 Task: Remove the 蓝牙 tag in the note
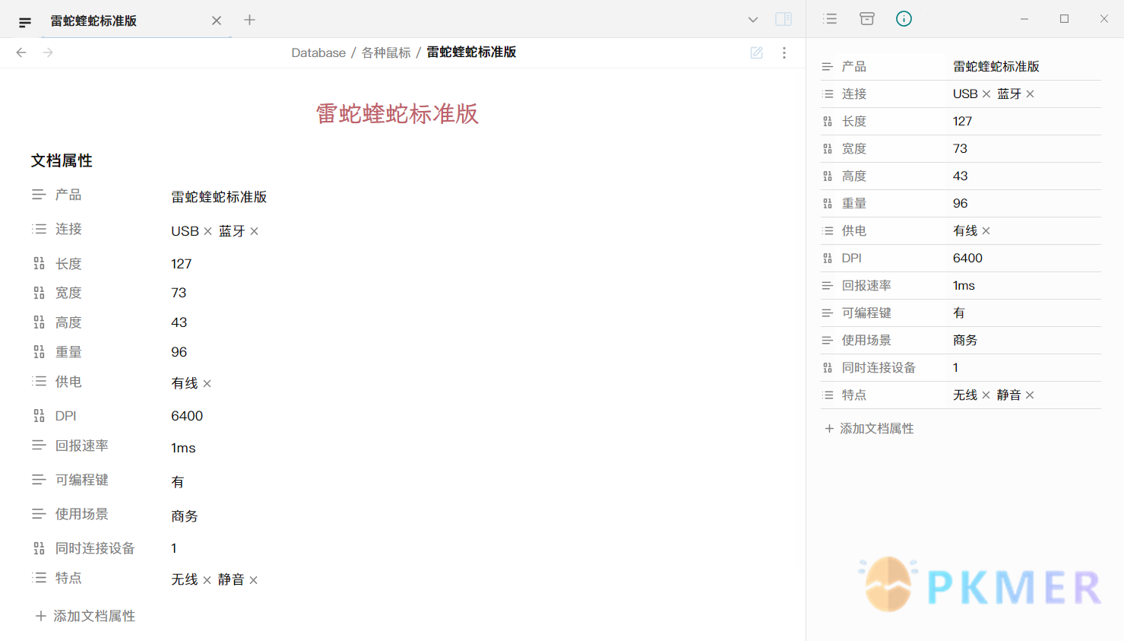pyautogui.click(x=254, y=231)
